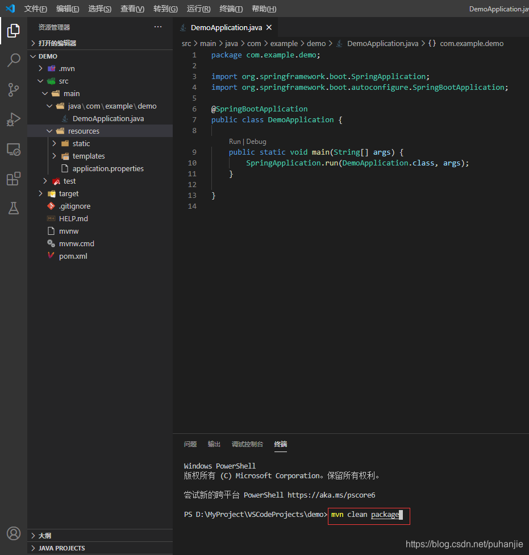Click the Remote Explorer icon
The width and height of the screenshot is (529, 555).
(x=13, y=149)
